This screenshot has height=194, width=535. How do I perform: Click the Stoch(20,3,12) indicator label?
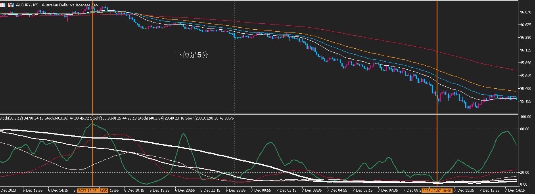[x=11, y=118]
